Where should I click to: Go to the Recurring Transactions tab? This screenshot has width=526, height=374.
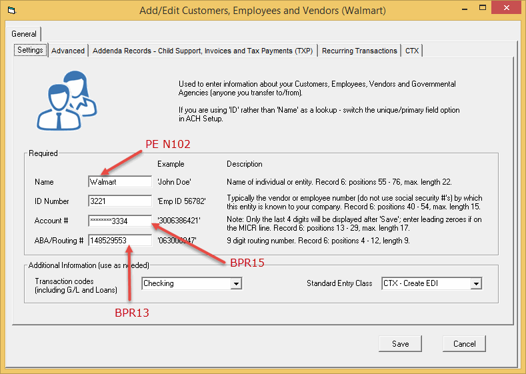[x=359, y=51]
